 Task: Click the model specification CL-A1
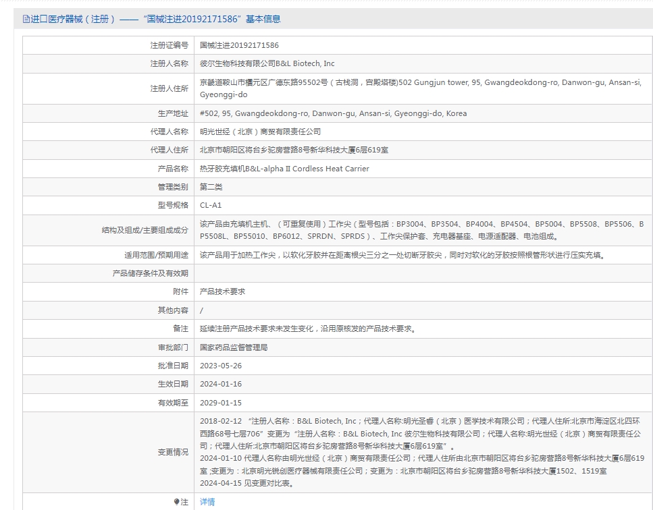(x=211, y=205)
